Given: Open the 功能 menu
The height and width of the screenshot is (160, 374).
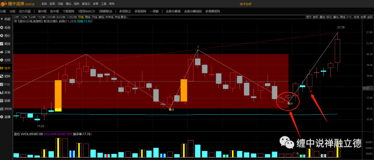Looking at the screenshot, I should point(60,4).
